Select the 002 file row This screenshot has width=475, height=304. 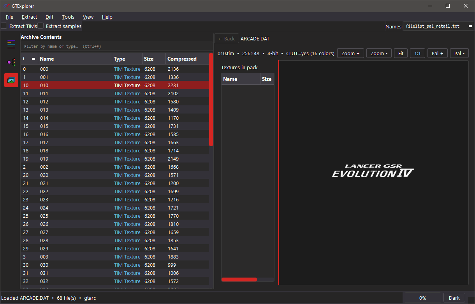coord(115,167)
